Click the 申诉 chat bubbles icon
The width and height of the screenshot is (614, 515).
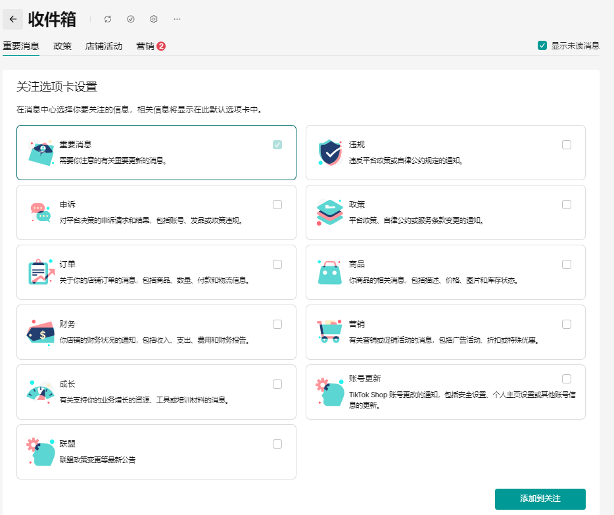tap(41, 212)
